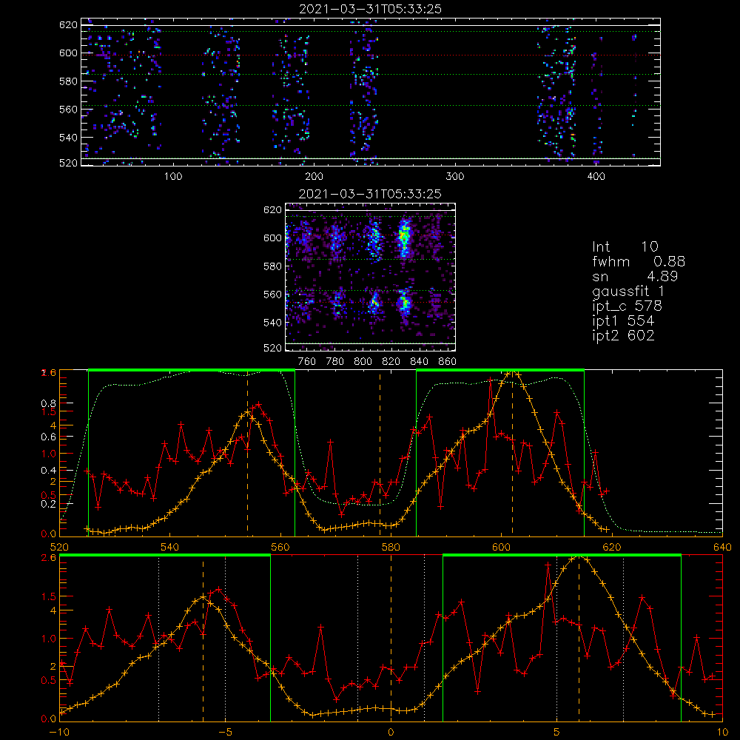The image size is (740, 740).
Task: Click x-axis label 520 on profile plot
Action: coord(59,548)
